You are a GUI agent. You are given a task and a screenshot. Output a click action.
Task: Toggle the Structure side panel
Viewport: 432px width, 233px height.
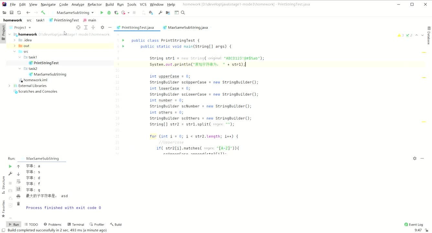coord(3,185)
